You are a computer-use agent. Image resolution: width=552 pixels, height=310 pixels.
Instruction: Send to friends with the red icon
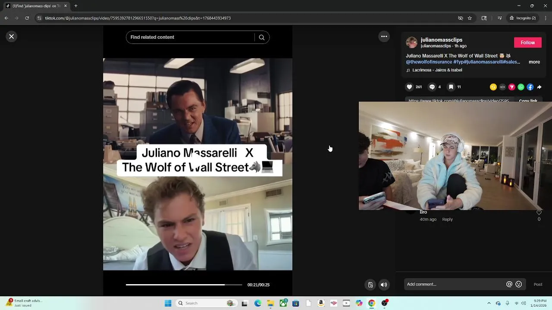click(x=512, y=87)
